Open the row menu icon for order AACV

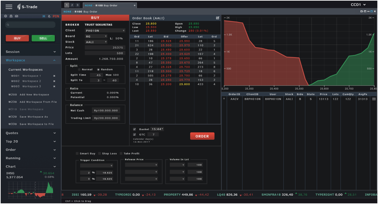(374, 99)
